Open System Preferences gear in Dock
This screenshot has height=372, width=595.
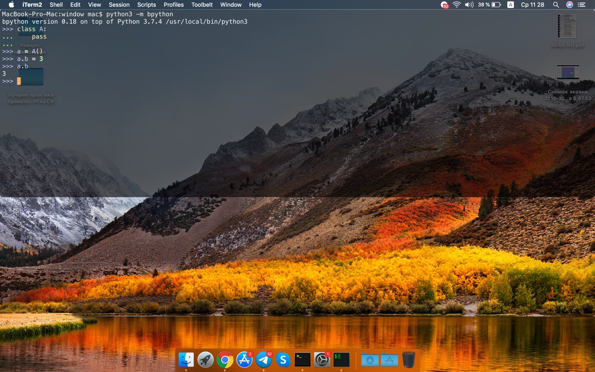coord(322,359)
